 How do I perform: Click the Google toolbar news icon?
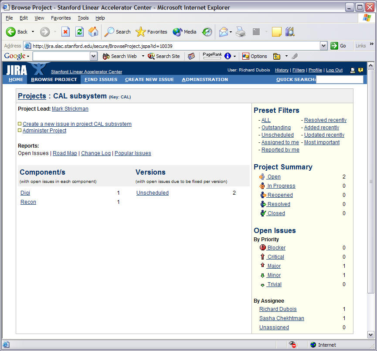191,56
